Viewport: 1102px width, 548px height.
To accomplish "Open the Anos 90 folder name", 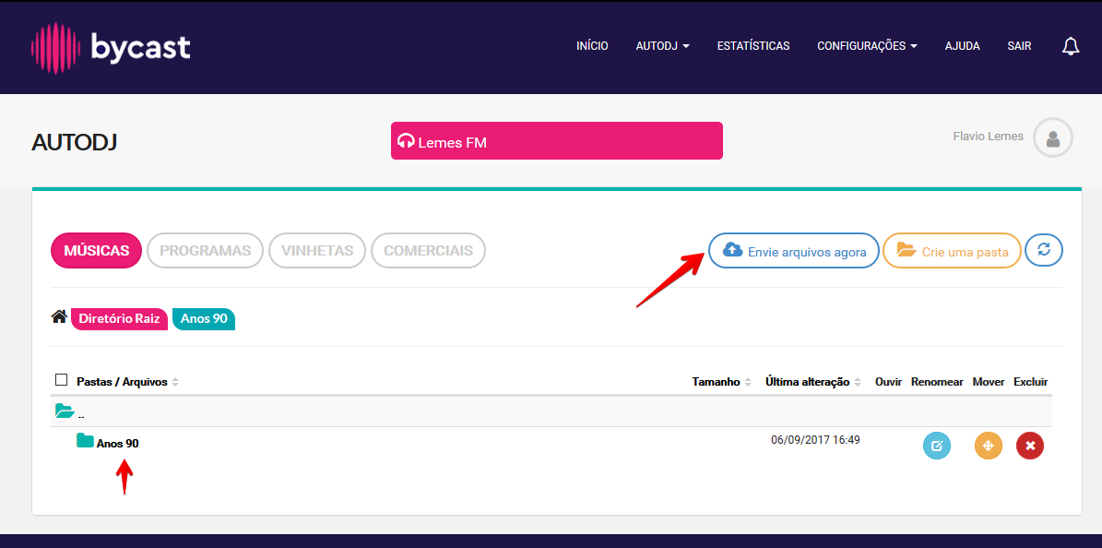I will tap(117, 444).
